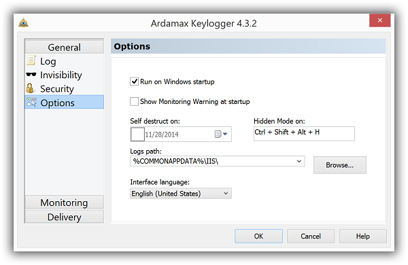The image size is (408, 265).
Task: Select the Security entry in sidebar
Action: tap(65, 89)
